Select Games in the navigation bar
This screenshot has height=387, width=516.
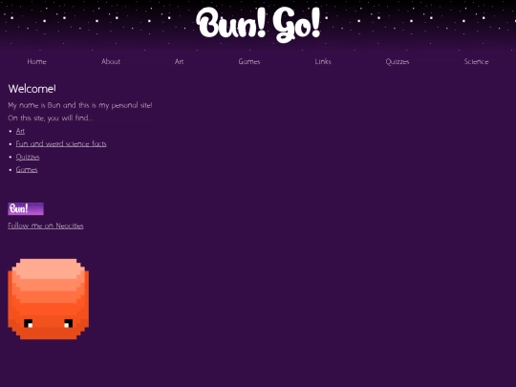coord(249,61)
